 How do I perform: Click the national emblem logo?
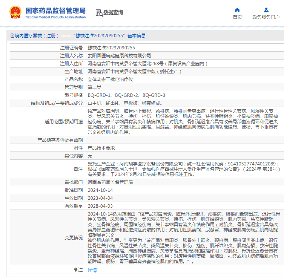point(15,12)
